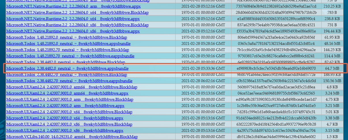
Task: Click the file size "61.95 KB"
Action: pos(332,37)
